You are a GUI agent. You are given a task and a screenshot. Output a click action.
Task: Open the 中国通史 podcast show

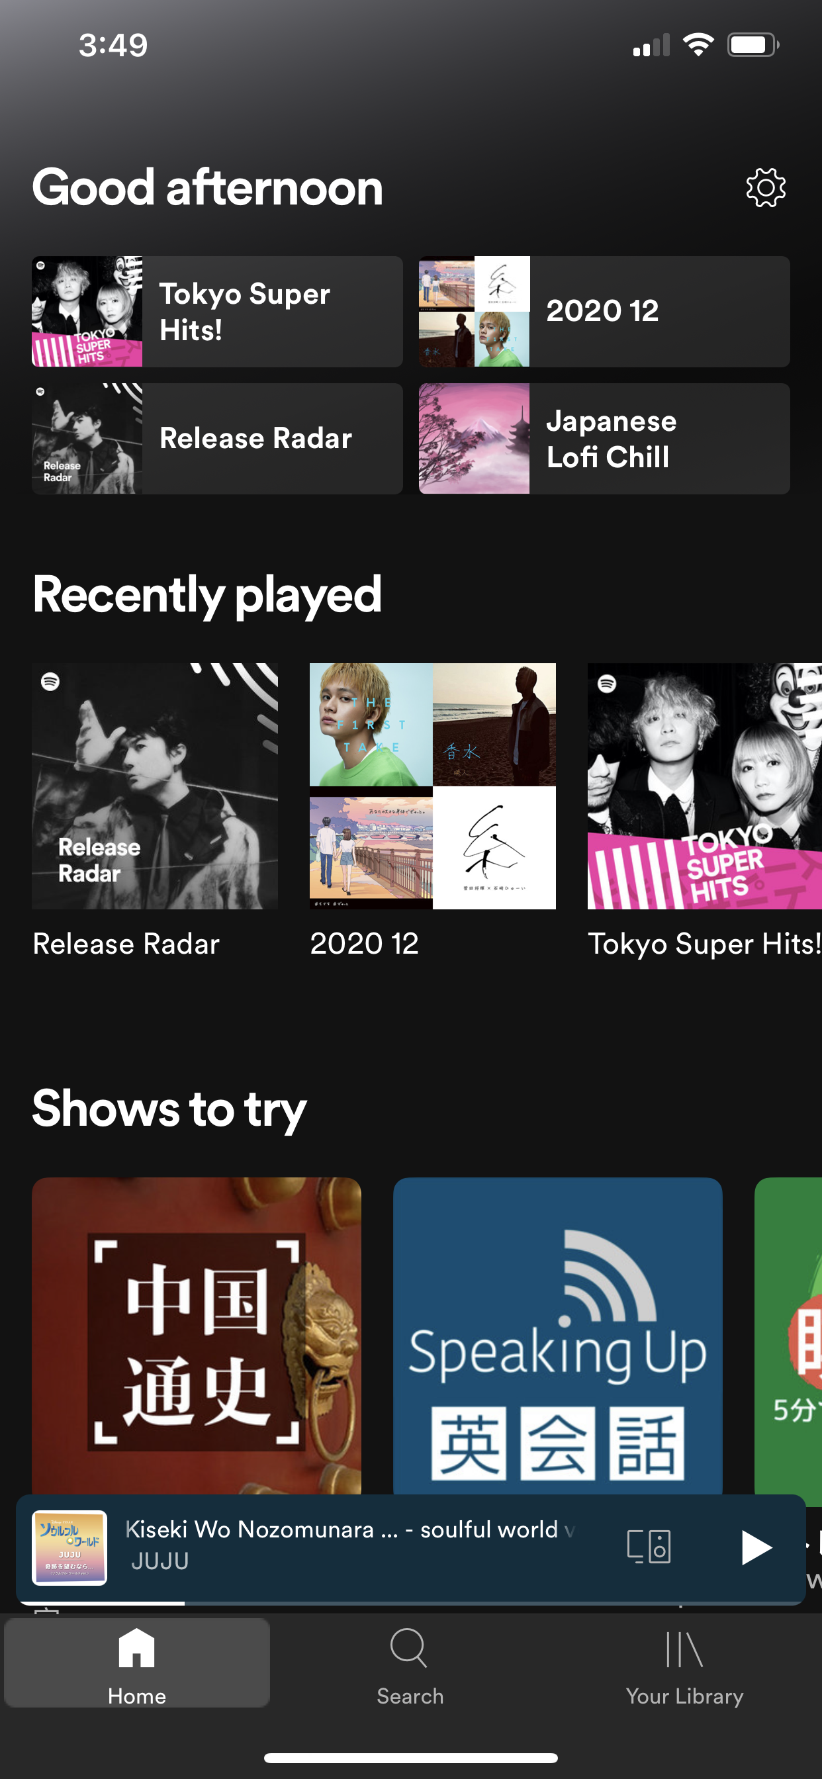point(196,1336)
